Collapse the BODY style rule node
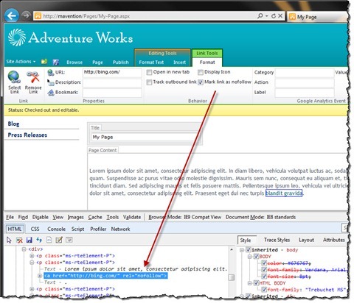Image resolution: width=354 pixels, height=303 pixels. (x=249, y=257)
